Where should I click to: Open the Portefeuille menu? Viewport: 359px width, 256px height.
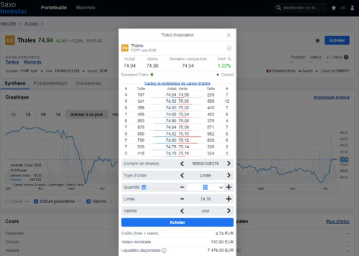coord(54,7)
